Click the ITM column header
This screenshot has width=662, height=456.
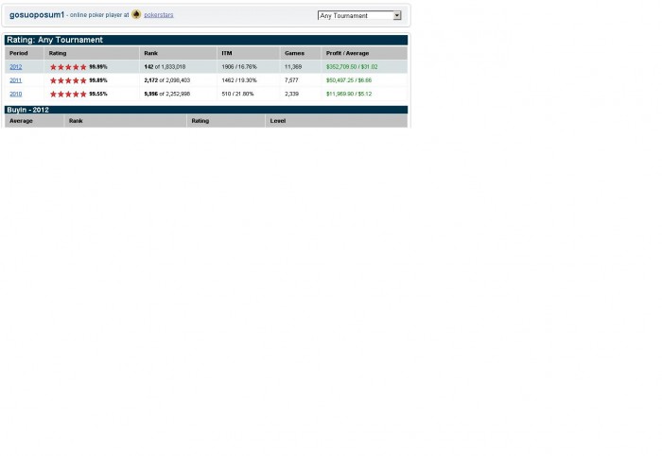[227, 53]
